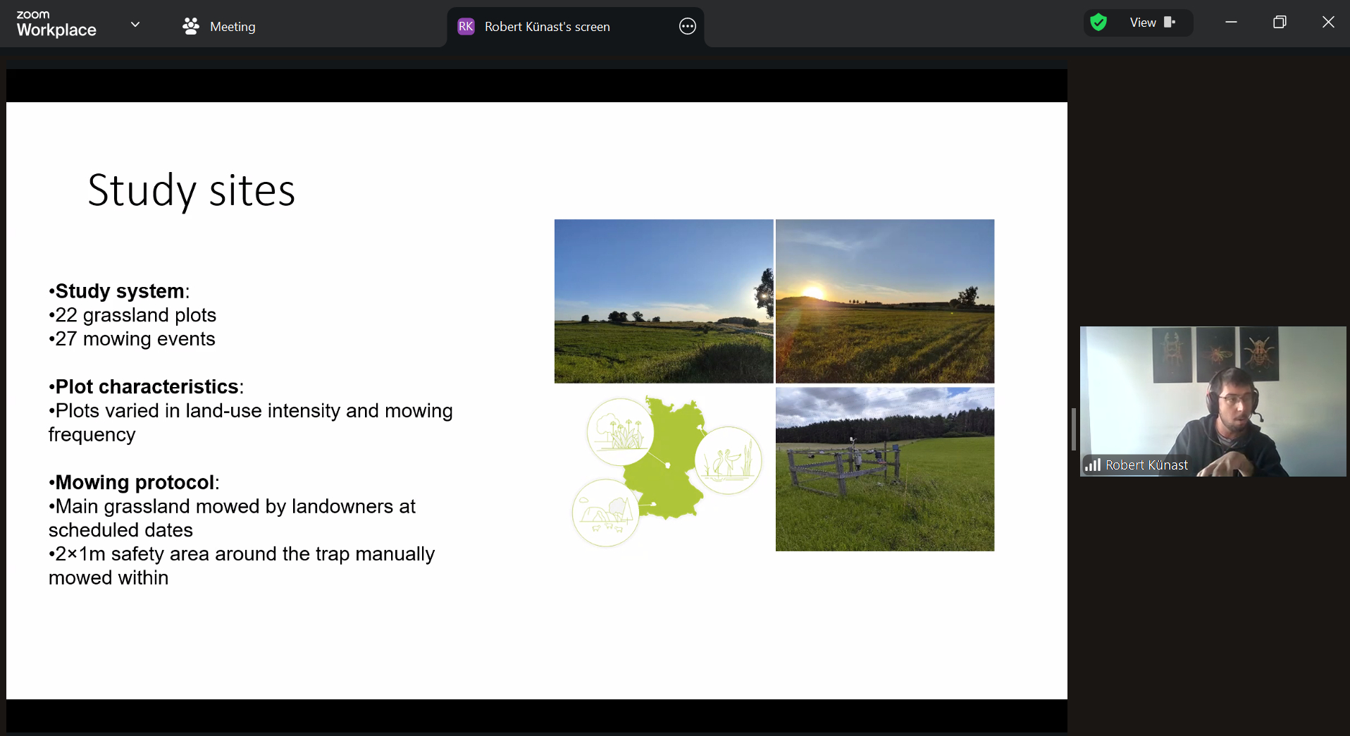Click the panel divider handle beside video
Viewport: 1350px width, 736px height.
pyautogui.click(x=1073, y=429)
